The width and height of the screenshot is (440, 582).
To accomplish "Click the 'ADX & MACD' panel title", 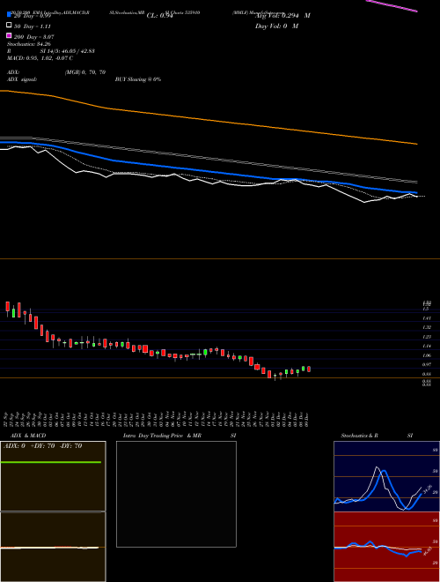I will click(28, 436).
